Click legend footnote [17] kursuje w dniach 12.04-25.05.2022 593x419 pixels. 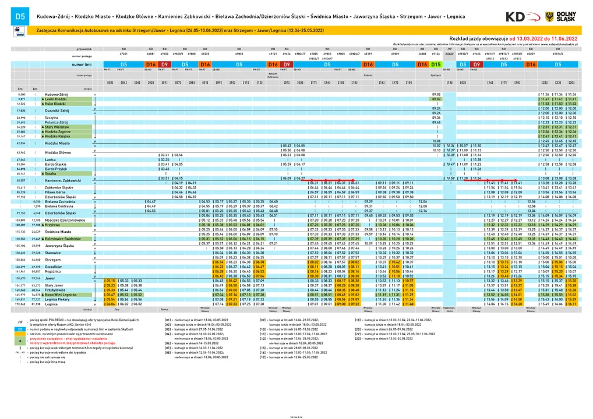pos(288,357)
